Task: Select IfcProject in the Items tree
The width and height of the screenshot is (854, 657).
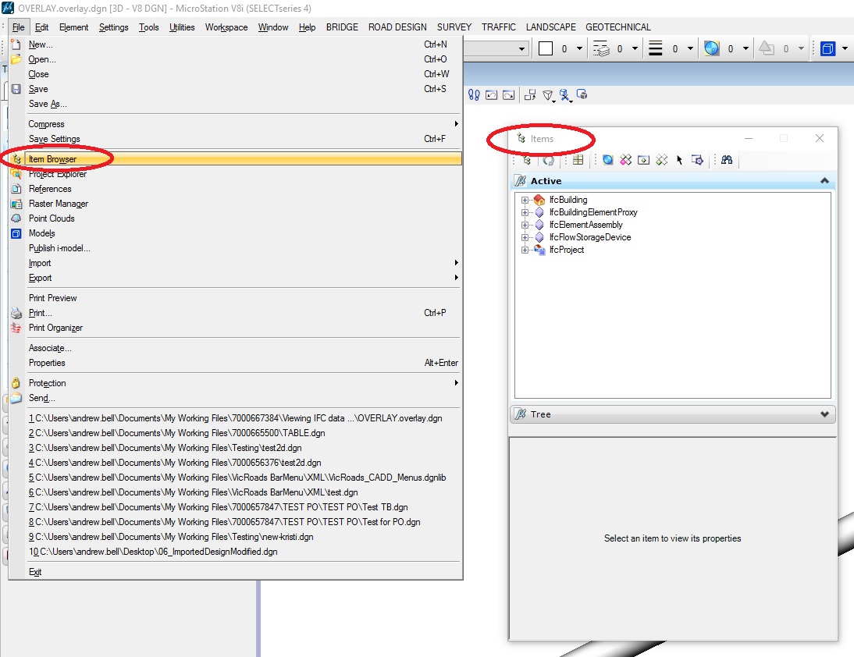Action: (x=567, y=250)
